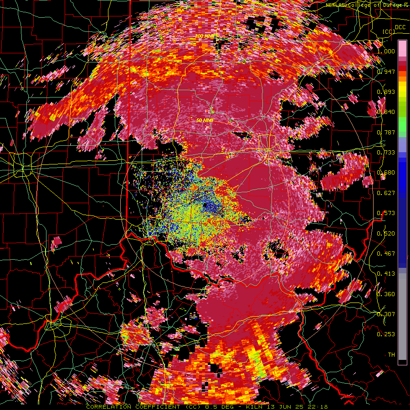Viewport: 410px width, 410px height.
Task: Click the DCC label above the color scale
Action: pyautogui.click(x=400, y=27)
